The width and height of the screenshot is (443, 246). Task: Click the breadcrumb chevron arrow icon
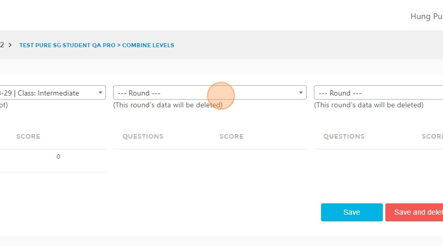10,45
